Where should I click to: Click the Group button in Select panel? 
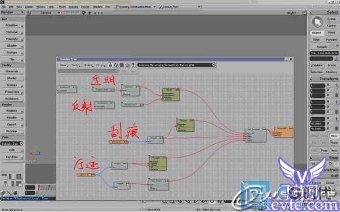coord(331,19)
